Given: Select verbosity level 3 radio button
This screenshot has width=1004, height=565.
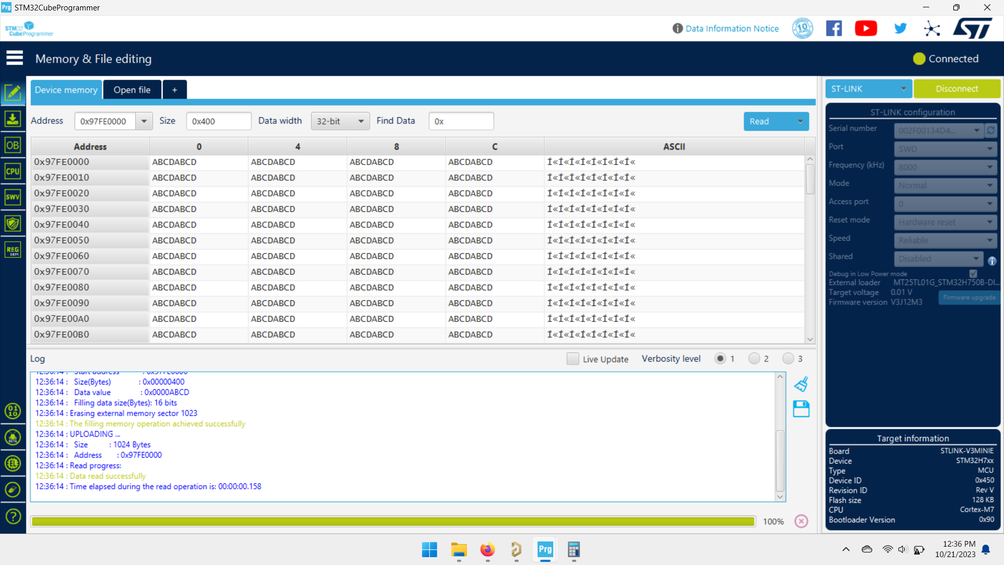Looking at the screenshot, I should click(x=788, y=358).
